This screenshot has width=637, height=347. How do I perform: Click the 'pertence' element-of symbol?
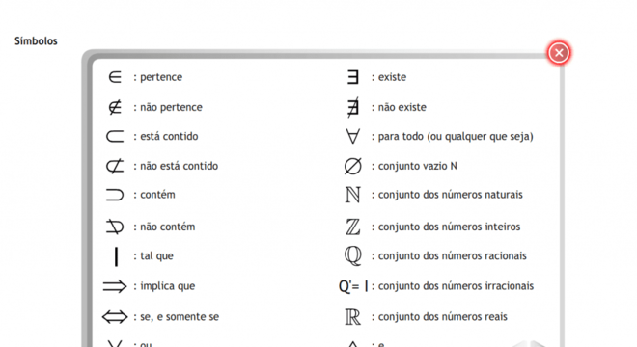[115, 77]
